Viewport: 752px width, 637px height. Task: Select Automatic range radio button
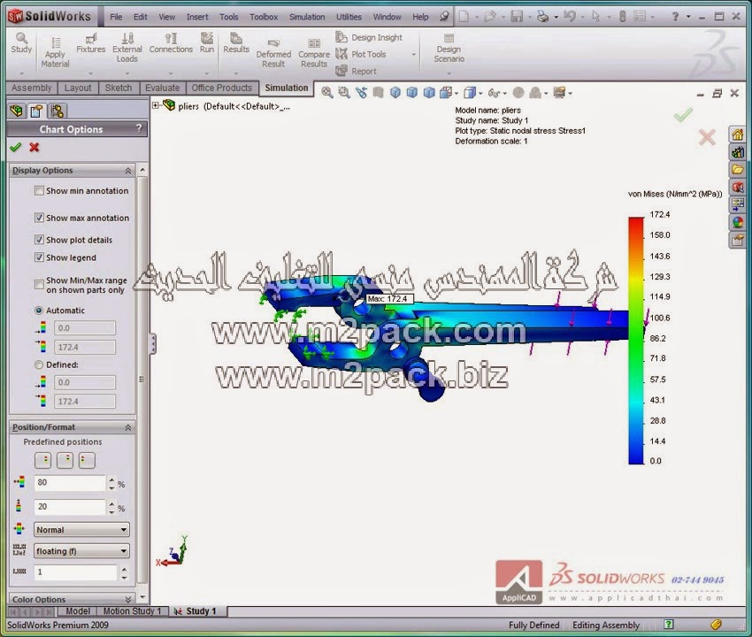39,311
